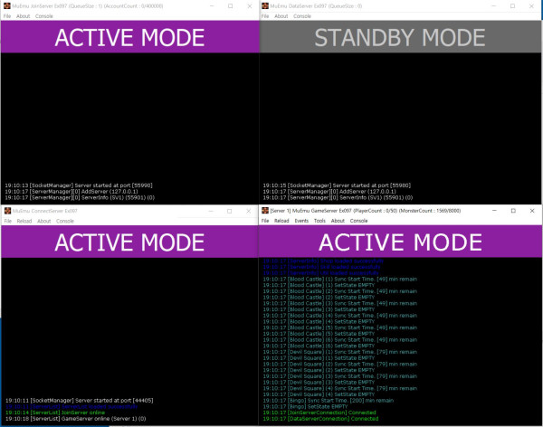This screenshot has height=427, width=543.
Task: Open the Console menu in ConnectServer
Action: coord(65,221)
